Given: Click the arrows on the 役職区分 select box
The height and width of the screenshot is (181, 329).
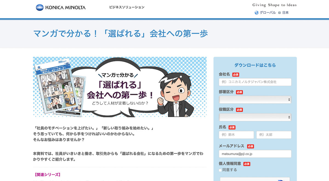Looking at the screenshot, I should pyautogui.click(x=289, y=117).
